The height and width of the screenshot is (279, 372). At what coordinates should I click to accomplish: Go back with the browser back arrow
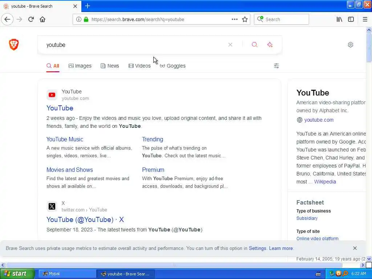pyautogui.click(x=7, y=19)
